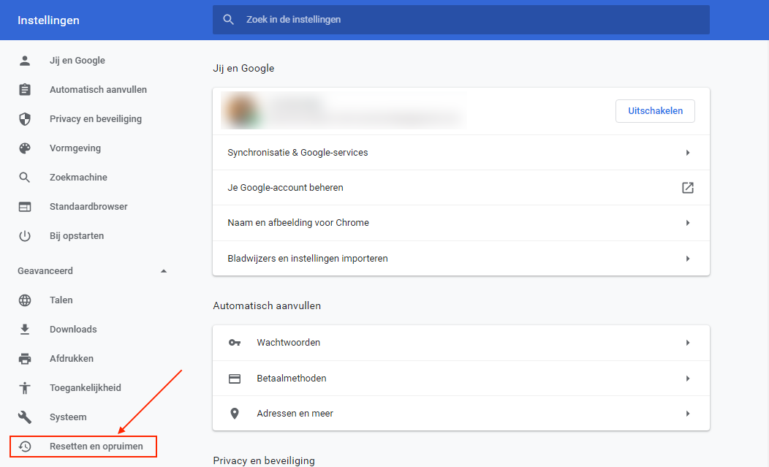Open Synchronisatie & Google-services
The width and height of the screenshot is (769, 467).
click(461, 153)
